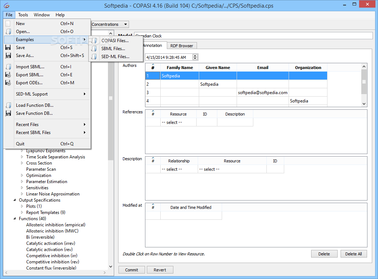Collapse the Output Specifications node

(x=15, y=200)
